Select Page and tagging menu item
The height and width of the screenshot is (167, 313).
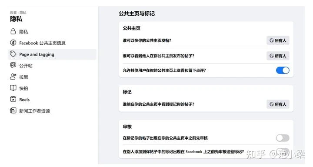[52, 54]
